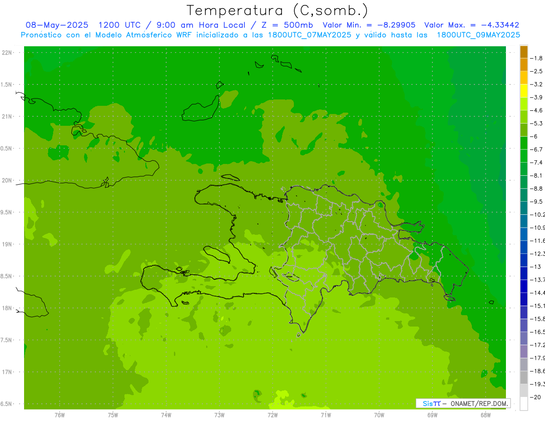Click the '76W' longitude label
This screenshot has width=545, height=421.
[59, 415]
